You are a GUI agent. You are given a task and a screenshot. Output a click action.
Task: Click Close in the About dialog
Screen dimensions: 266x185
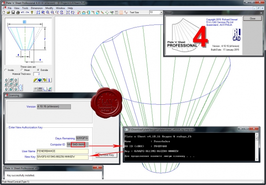click(x=252, y=19)
